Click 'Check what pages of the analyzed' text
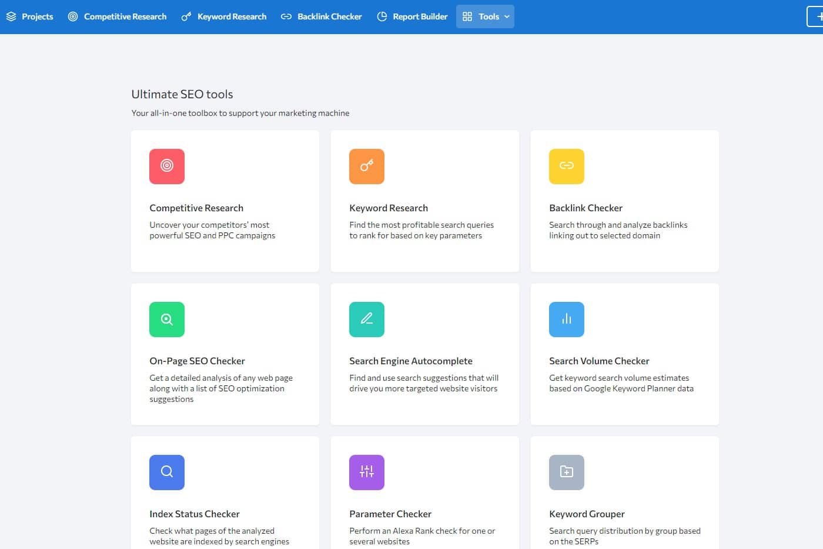The width and height of the screenshot is (823, 549). (219, 536)
